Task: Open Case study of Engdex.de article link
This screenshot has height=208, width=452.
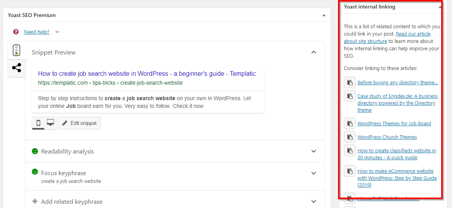Action: tap(397, 103)
